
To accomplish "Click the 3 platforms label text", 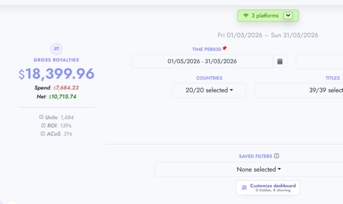I will (265, 16).
